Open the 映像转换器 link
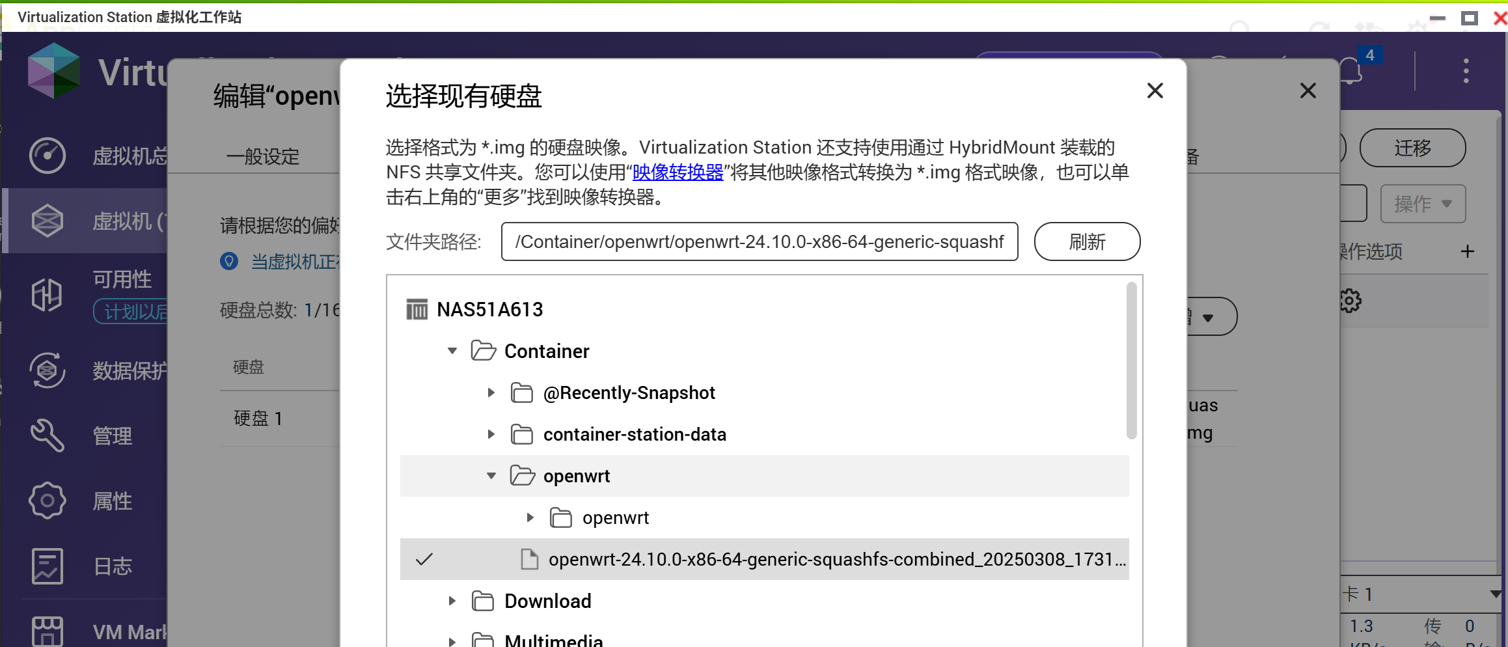 677,172
